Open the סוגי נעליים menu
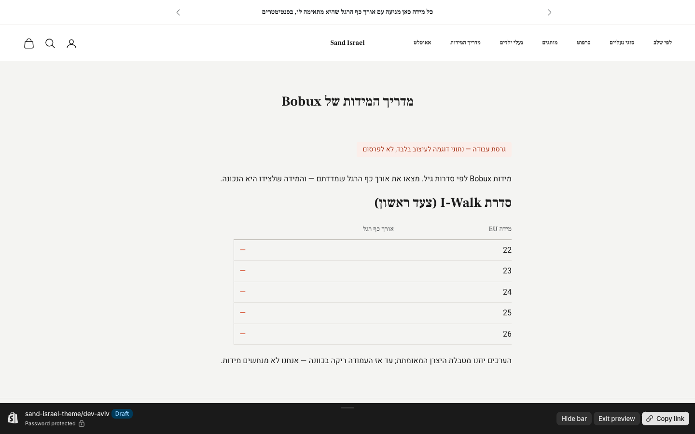This screenshot has height=434, width=695. coord(622,43)
